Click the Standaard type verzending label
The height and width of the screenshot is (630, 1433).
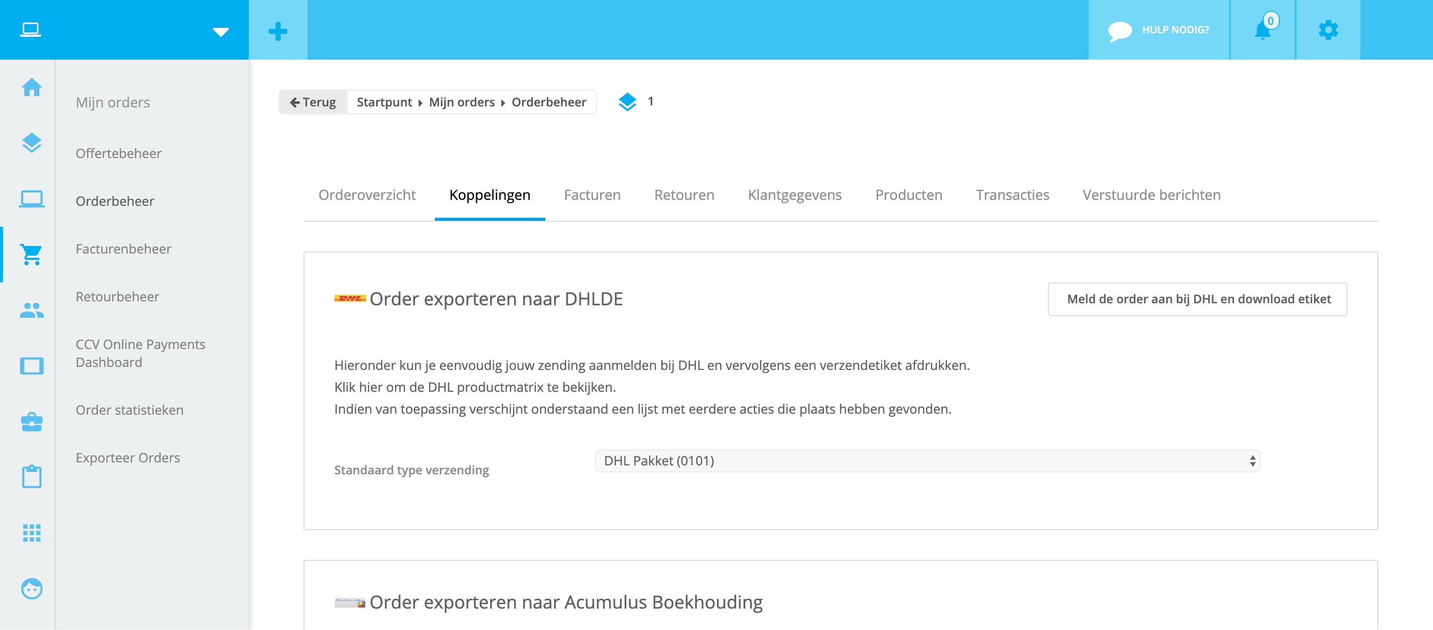tap(411, 470)
